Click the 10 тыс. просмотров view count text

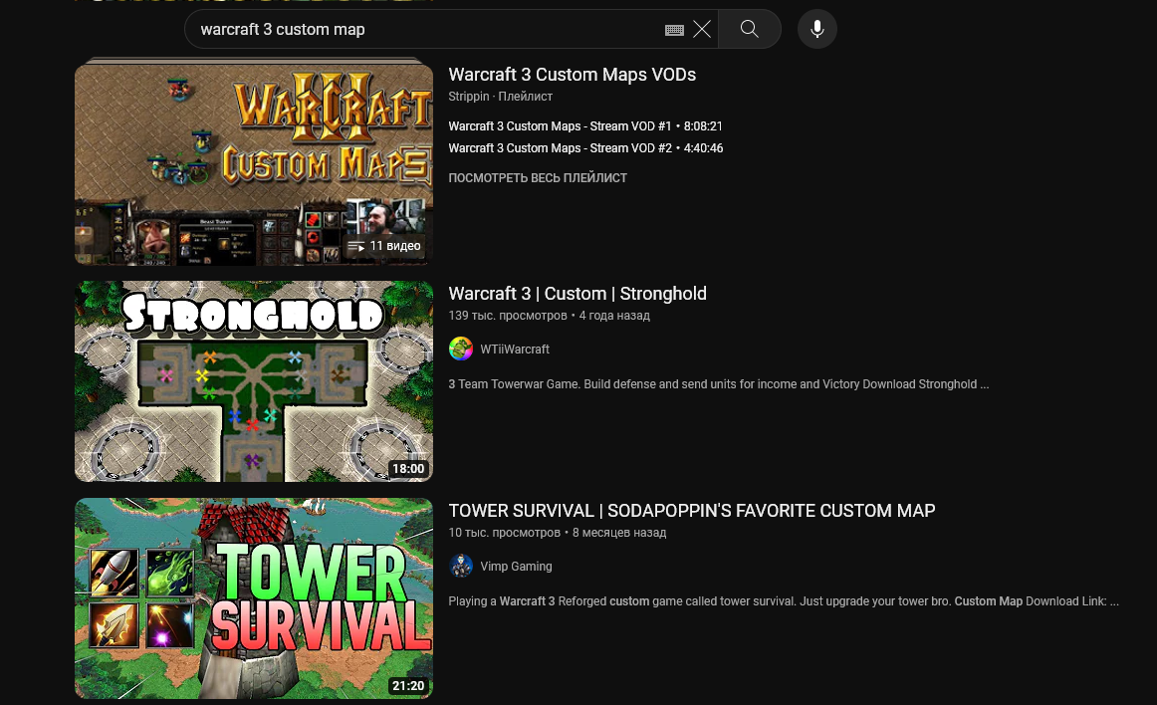505,533
